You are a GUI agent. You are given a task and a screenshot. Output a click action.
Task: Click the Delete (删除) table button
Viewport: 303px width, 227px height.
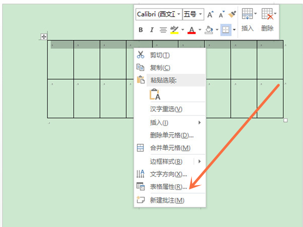(267, 20)
